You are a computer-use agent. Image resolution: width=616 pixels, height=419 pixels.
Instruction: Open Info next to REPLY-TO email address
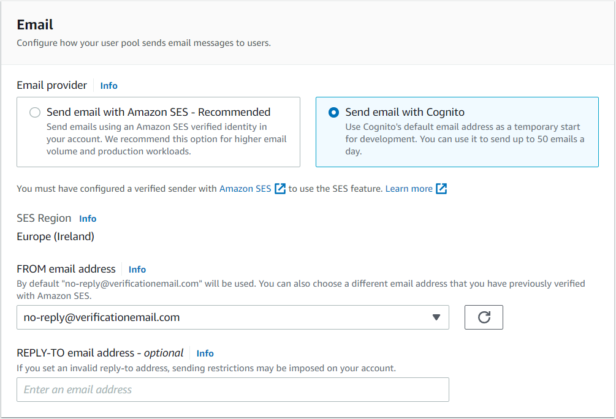pyautogui.click(x=205, y=353)
